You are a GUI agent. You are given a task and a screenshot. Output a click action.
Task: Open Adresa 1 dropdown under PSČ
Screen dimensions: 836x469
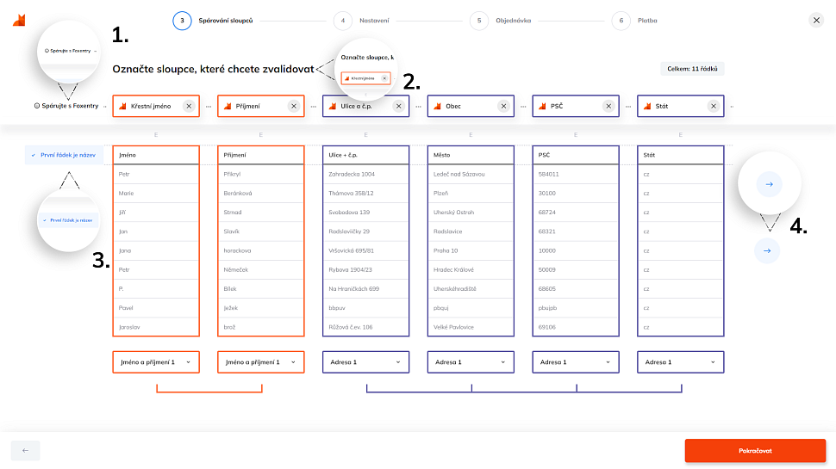tap(576, 362)
